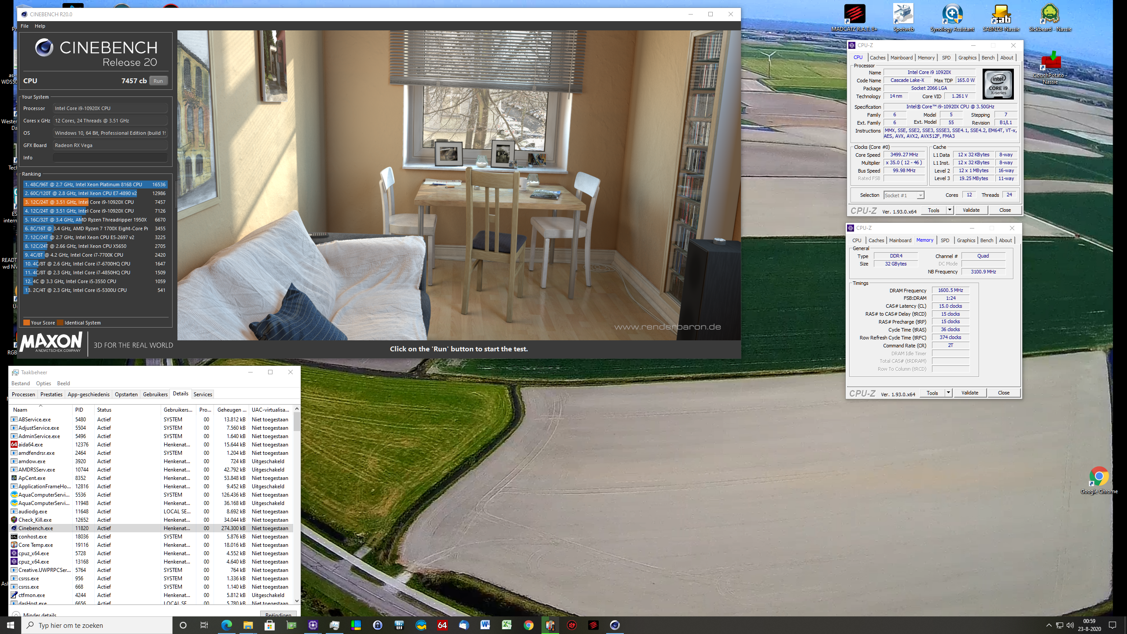Select ranking entry Ryzen Threadripper 1950X
The height and width of the screenshot is (634, 1127).
(95, 220)
